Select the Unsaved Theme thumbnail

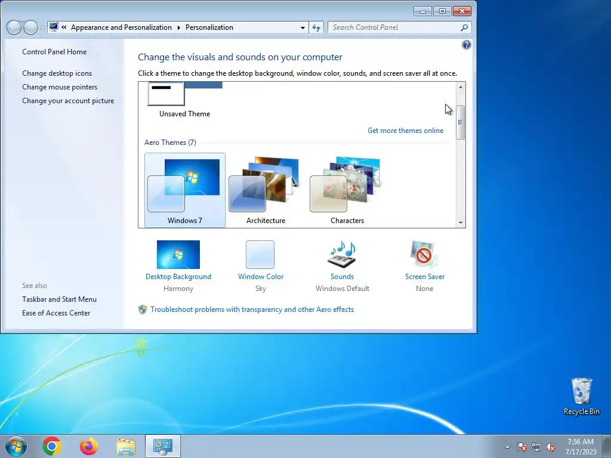point(185,94)
